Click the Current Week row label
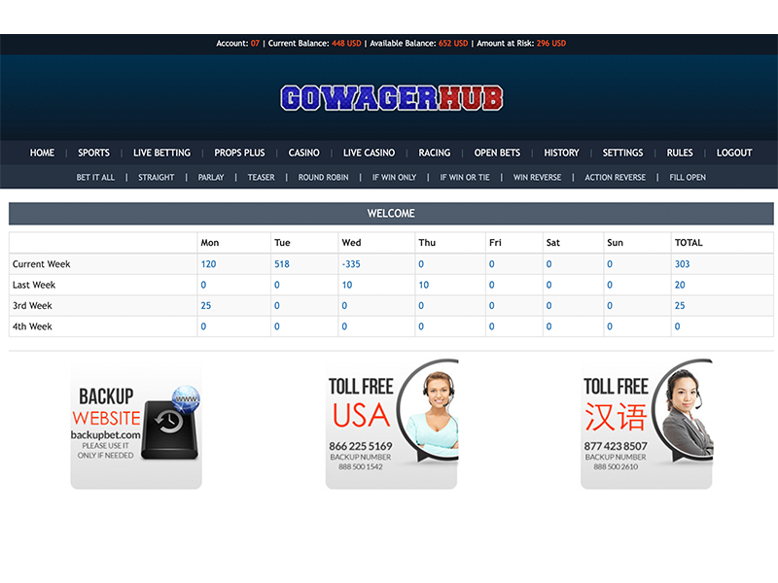The width and height of the screenshot is (778, 583). (41, 264)
